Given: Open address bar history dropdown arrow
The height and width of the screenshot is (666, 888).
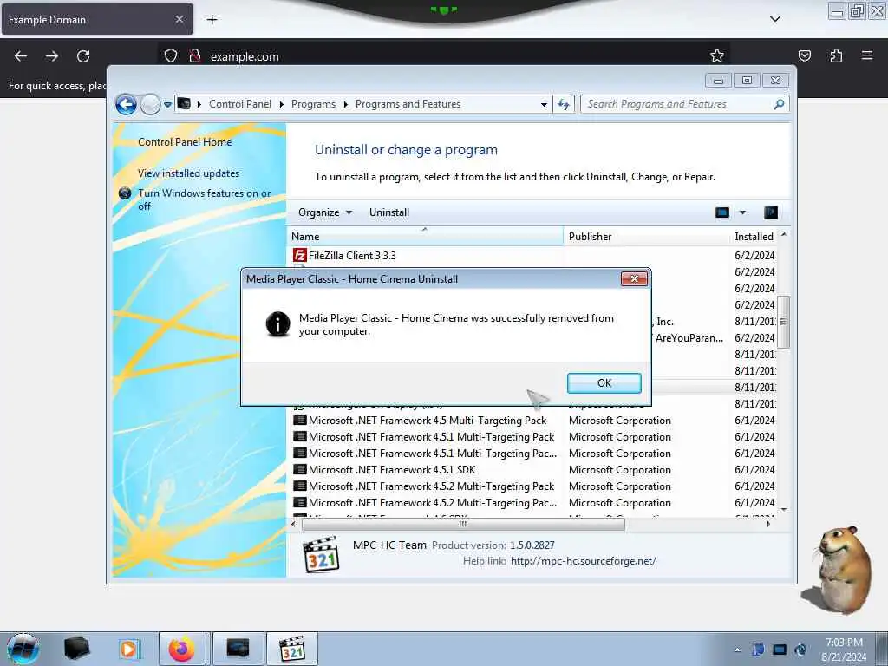Looking at the screenshot, I should pyautogui.click(x=544, y=104).
